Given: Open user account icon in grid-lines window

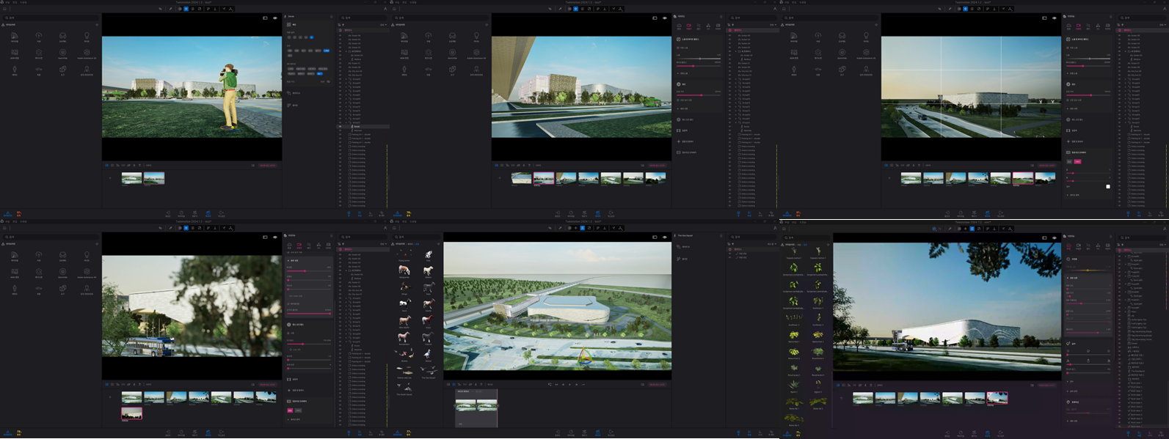Looking at the screenshot, I should tap(1165, 9).
